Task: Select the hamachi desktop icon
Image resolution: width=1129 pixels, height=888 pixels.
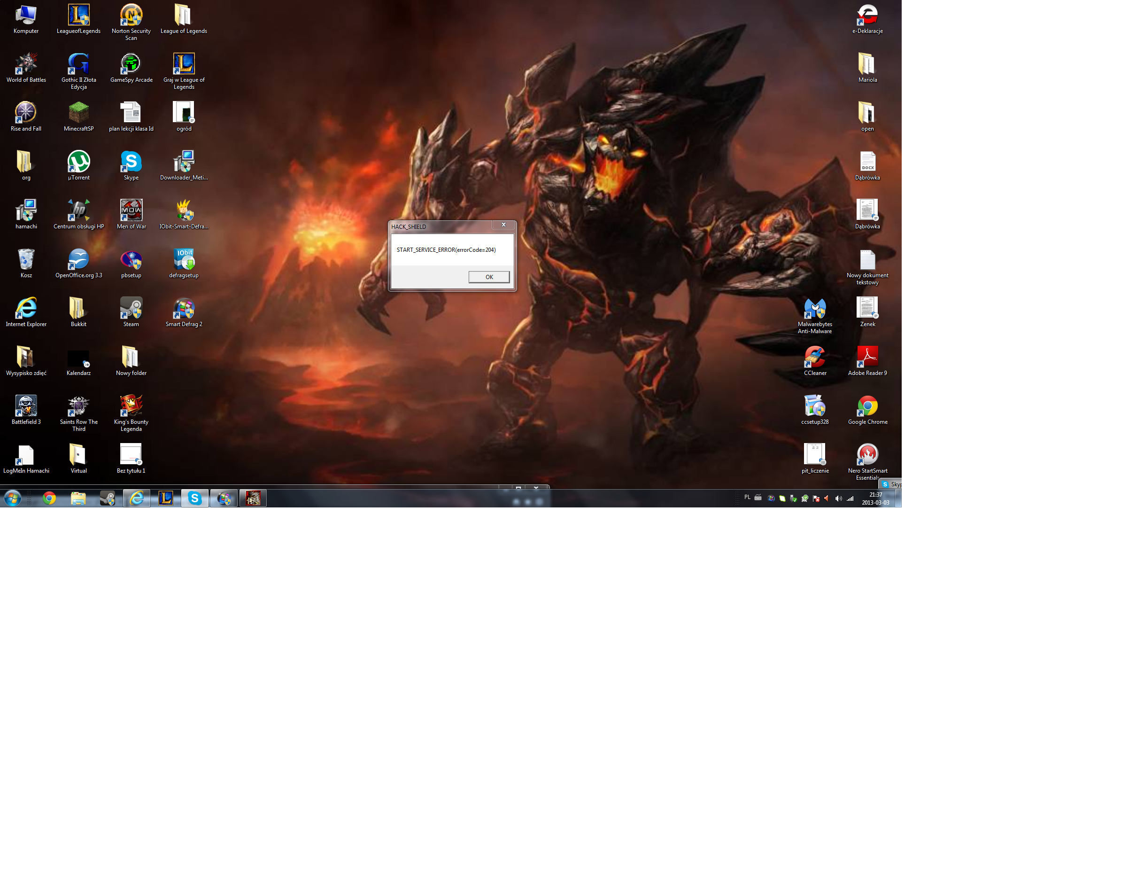Action: coord(26,215)
